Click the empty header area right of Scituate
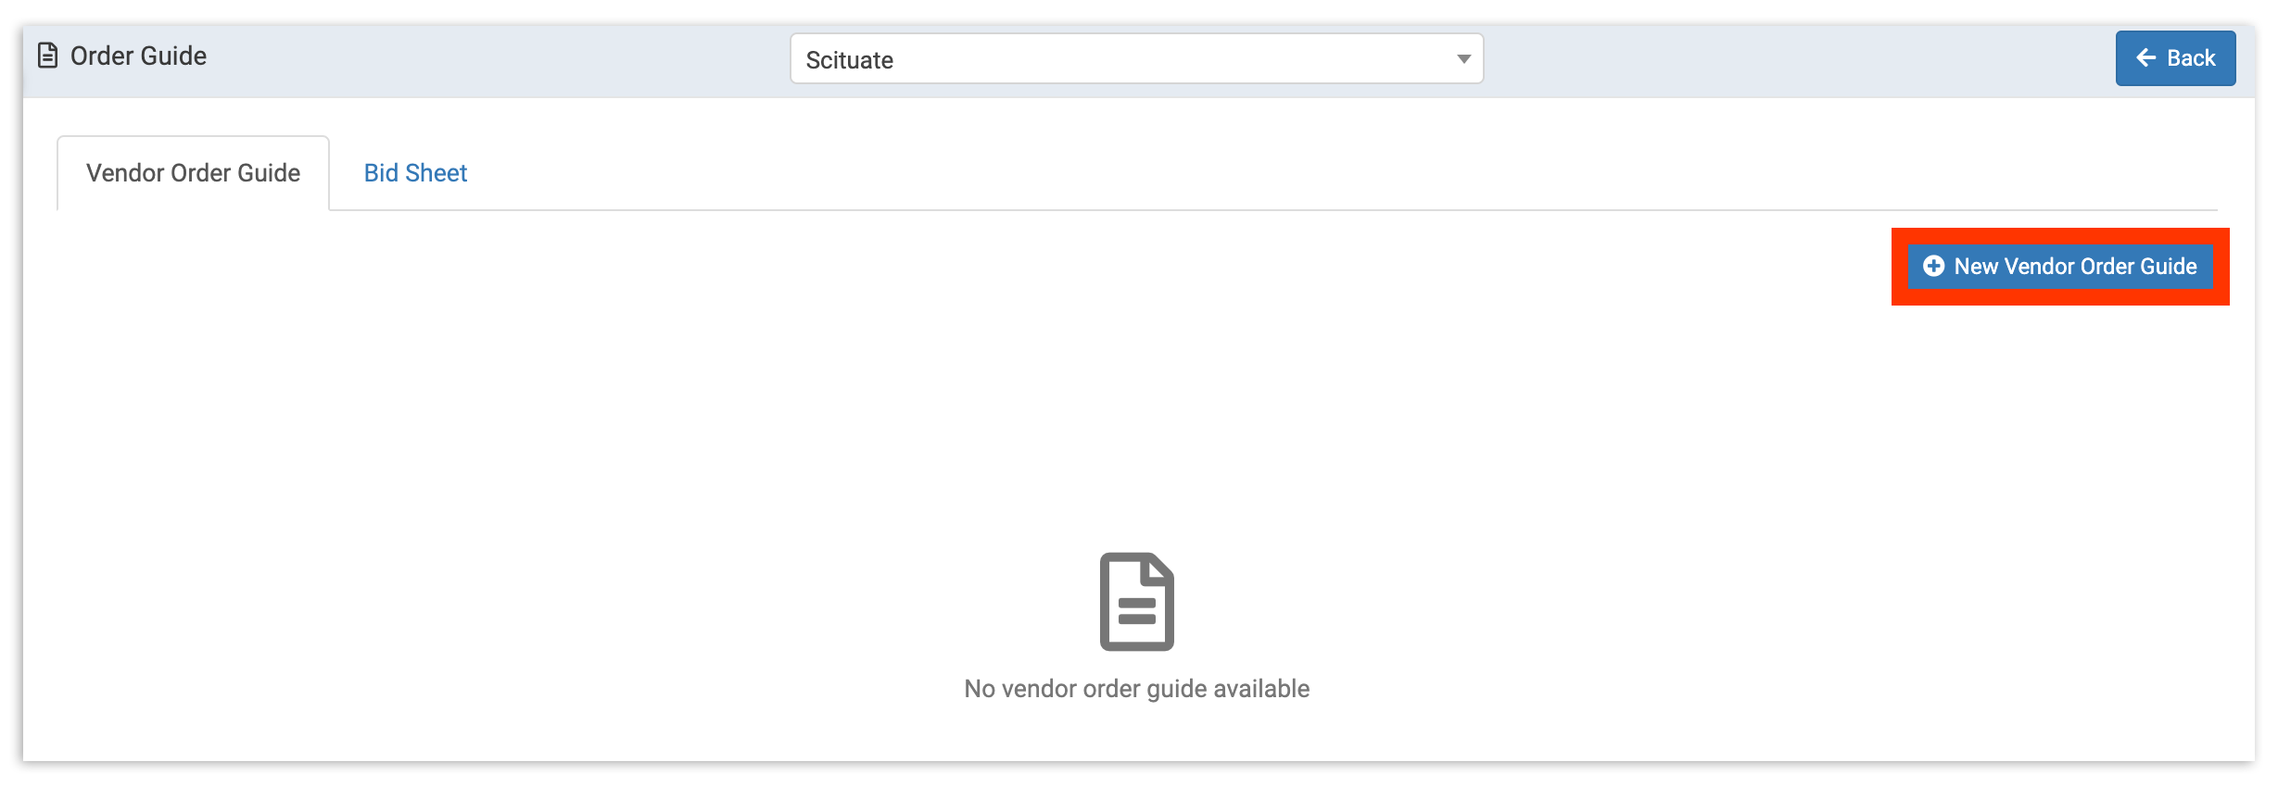Screen dimensions: 2278x787 pos(1798,59)
